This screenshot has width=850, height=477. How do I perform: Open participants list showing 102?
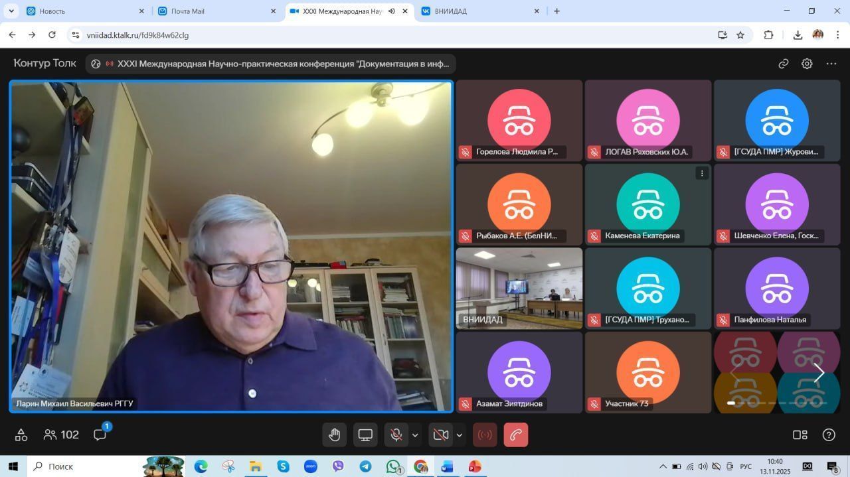click(x=61, y=435)
